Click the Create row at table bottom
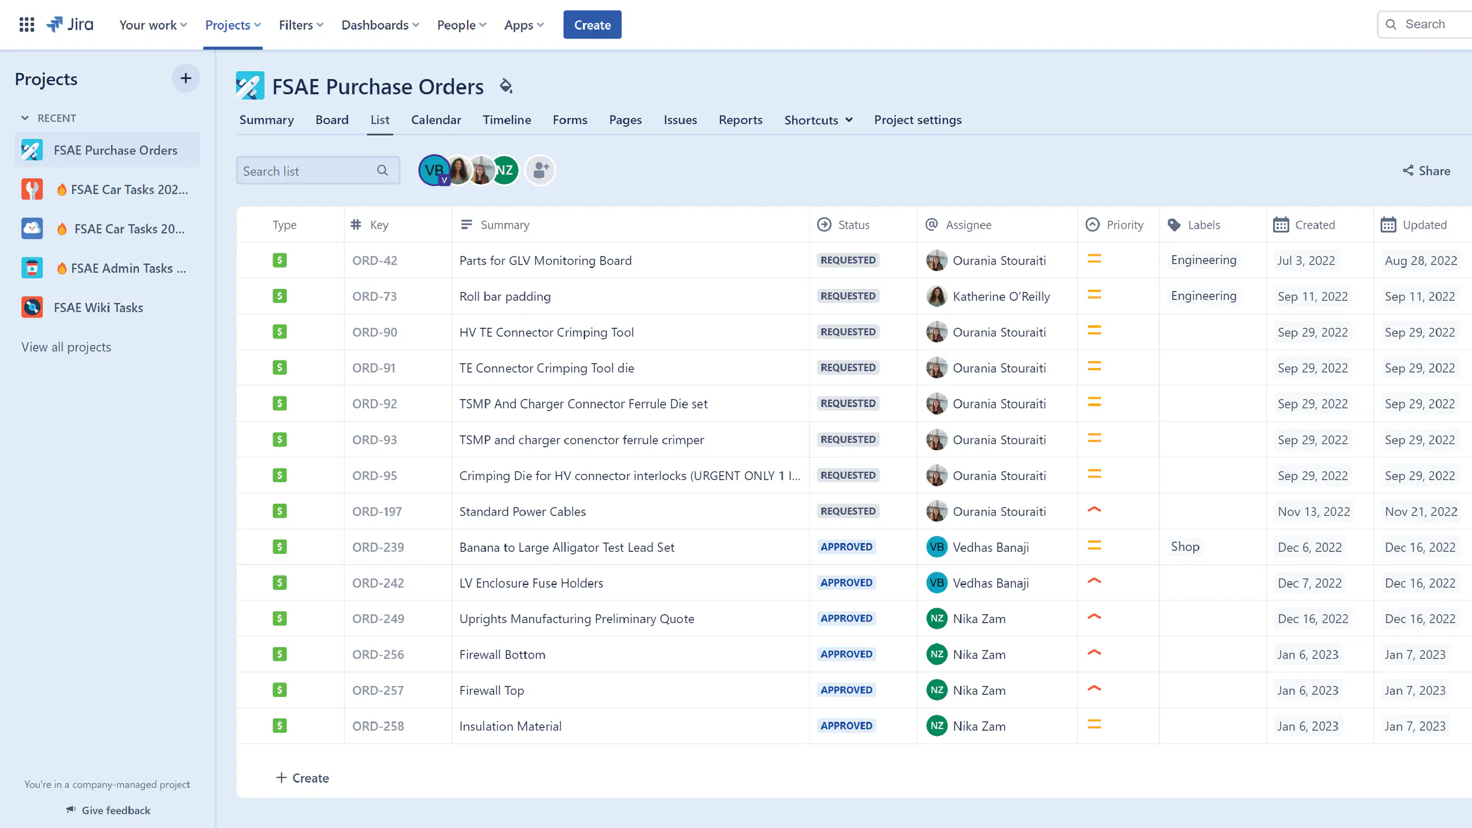Viewport: 1472px width, 828px height. (x=302, y=777)
